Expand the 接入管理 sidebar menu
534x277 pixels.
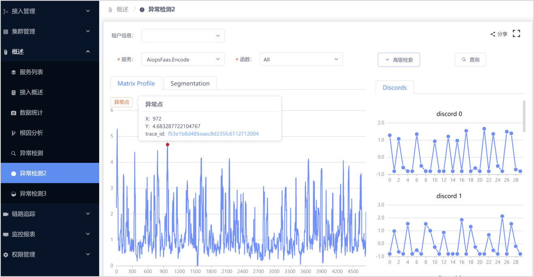tap(49, 11)
